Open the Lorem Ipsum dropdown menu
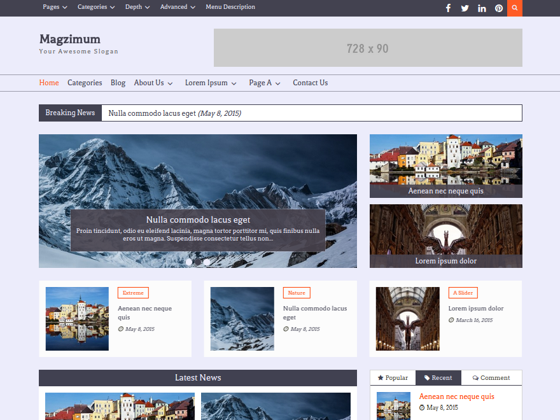 point(211,83)
